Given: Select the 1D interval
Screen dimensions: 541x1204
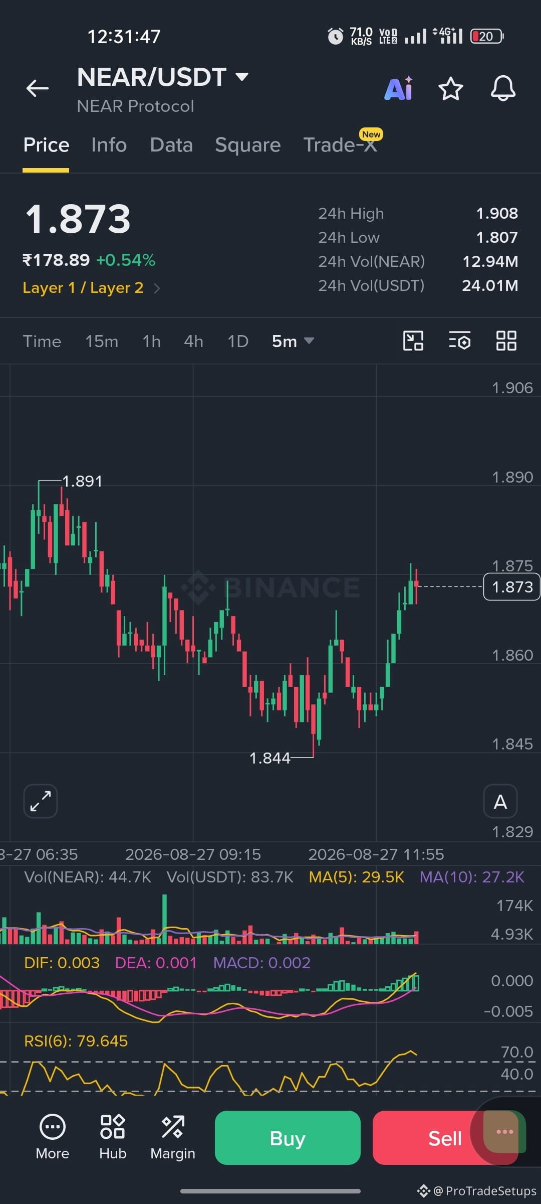Looking at the screenshot, I should click(238, 341).
